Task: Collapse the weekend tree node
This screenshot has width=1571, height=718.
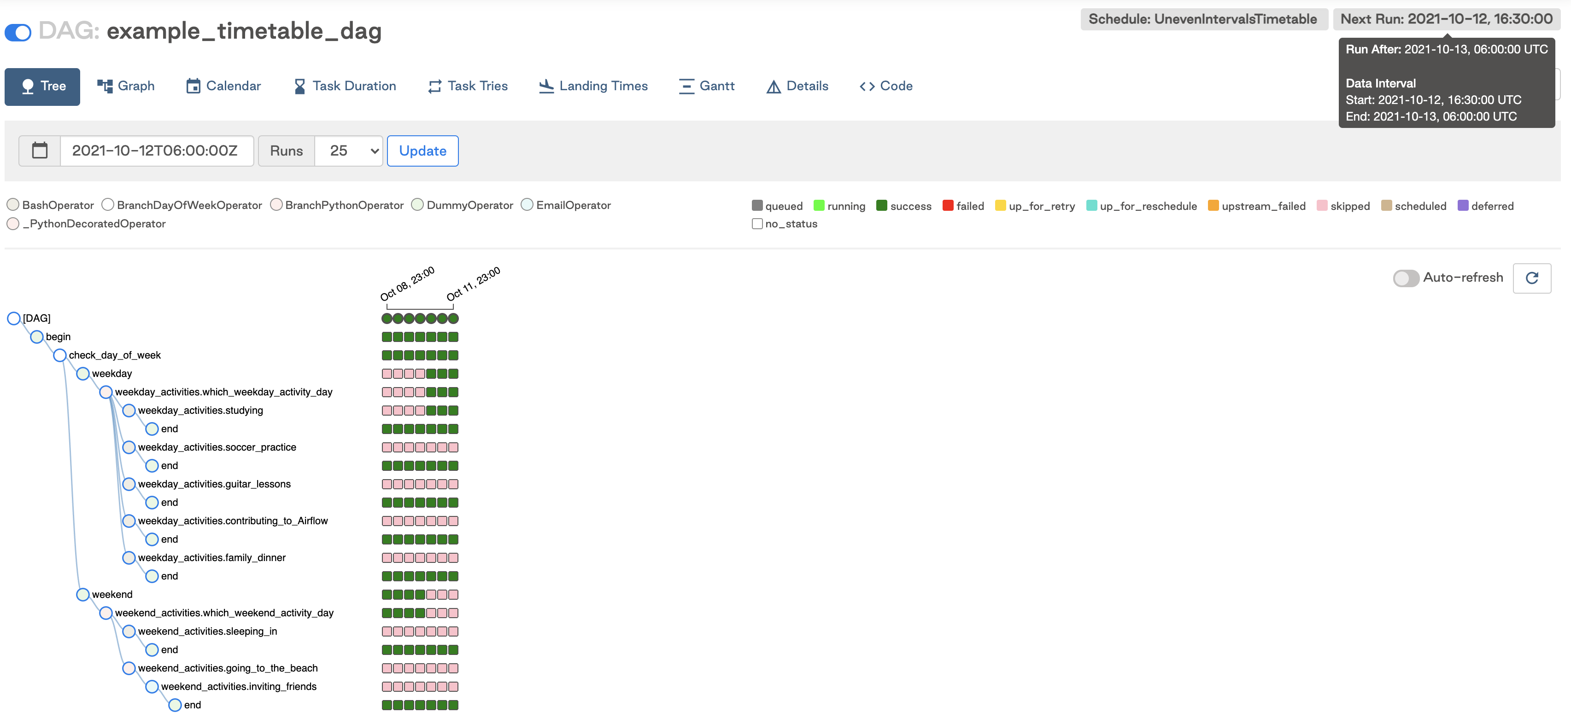Action: (83, 594)
